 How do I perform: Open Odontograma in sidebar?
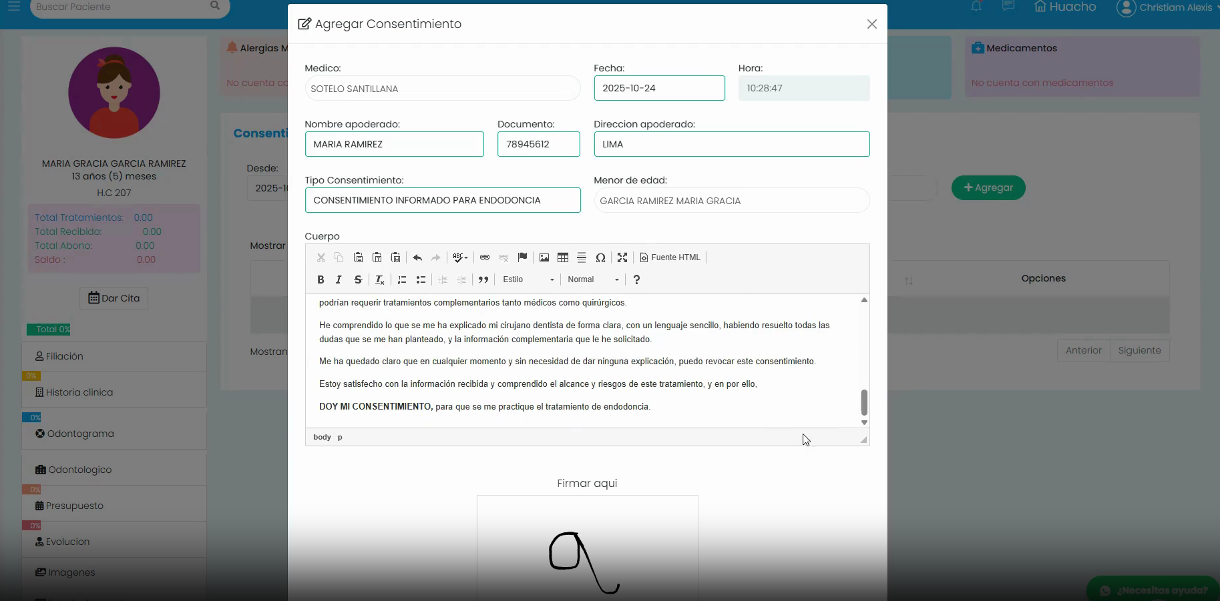[114, 434]
